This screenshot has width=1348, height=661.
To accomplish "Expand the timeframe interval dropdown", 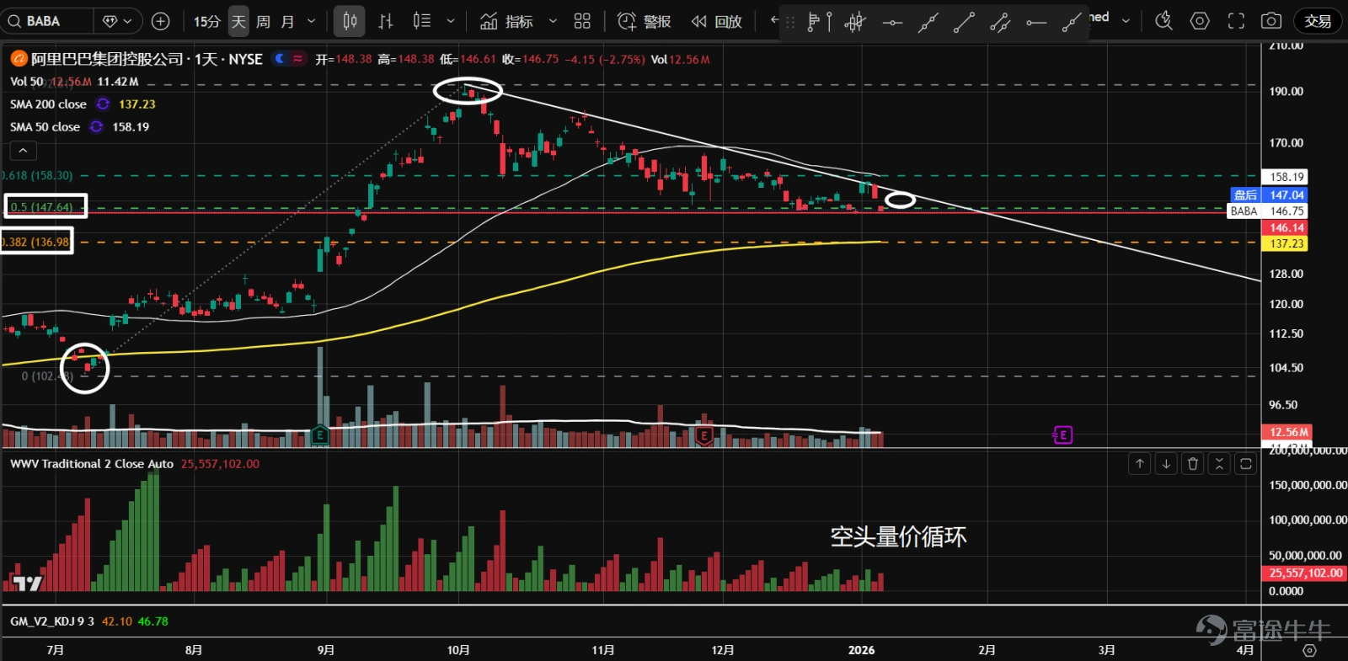I will tap(312, 21).
